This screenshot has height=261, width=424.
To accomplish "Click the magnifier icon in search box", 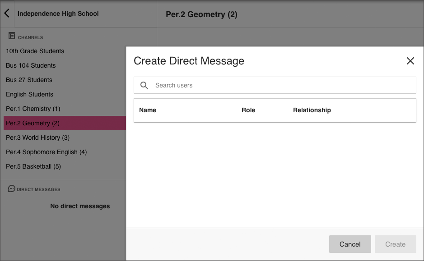I will (x=144, y=85).
